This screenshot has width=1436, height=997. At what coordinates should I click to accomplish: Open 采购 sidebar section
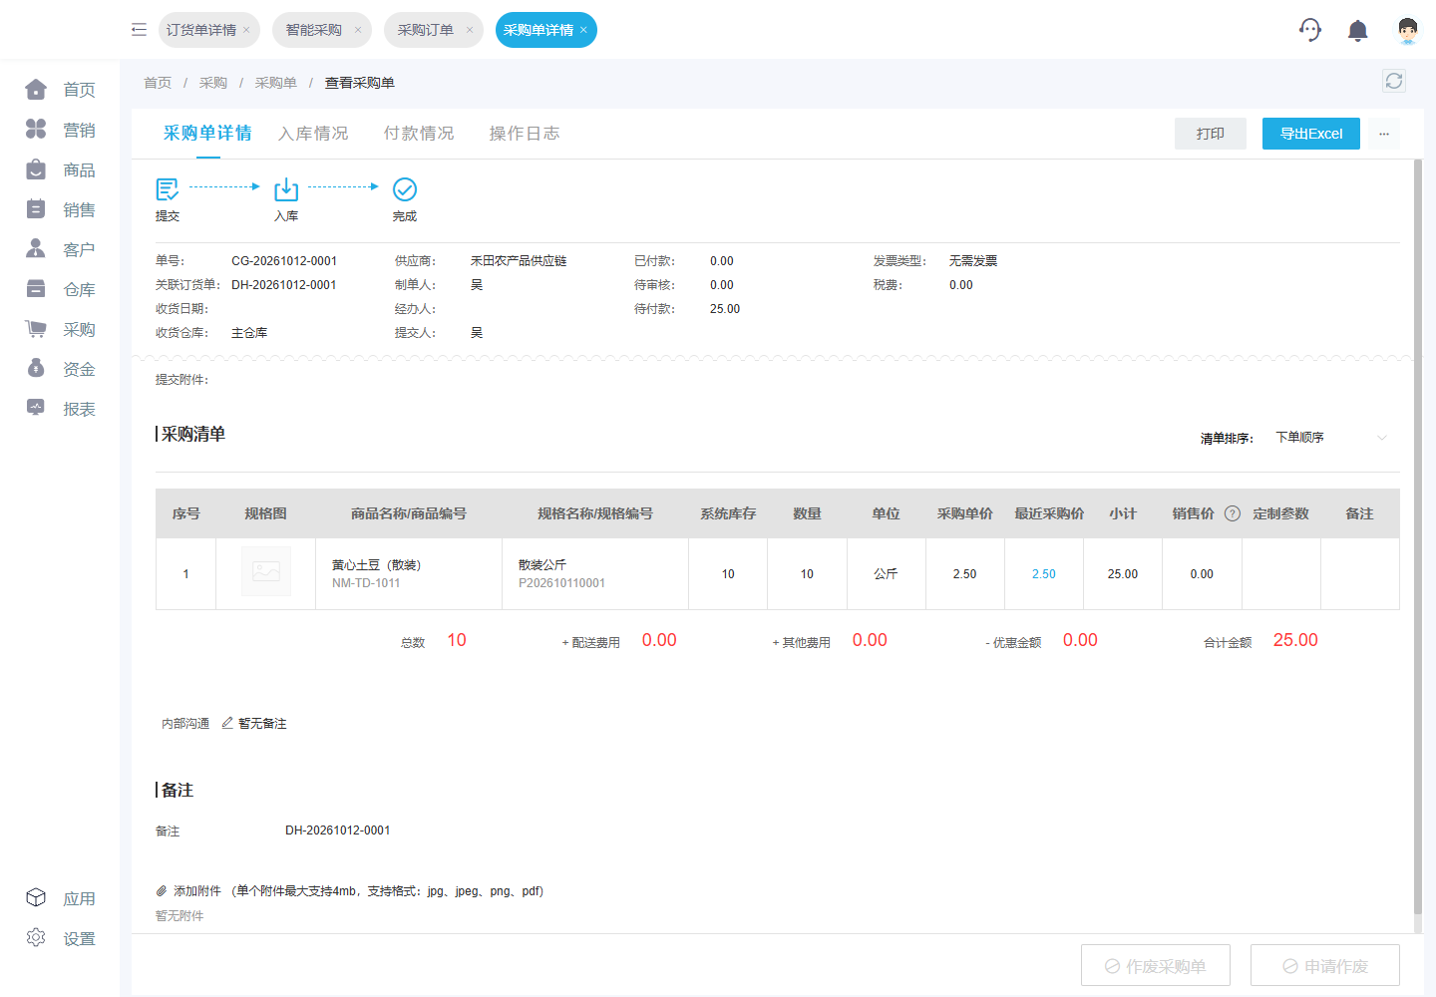click(60, 329)
